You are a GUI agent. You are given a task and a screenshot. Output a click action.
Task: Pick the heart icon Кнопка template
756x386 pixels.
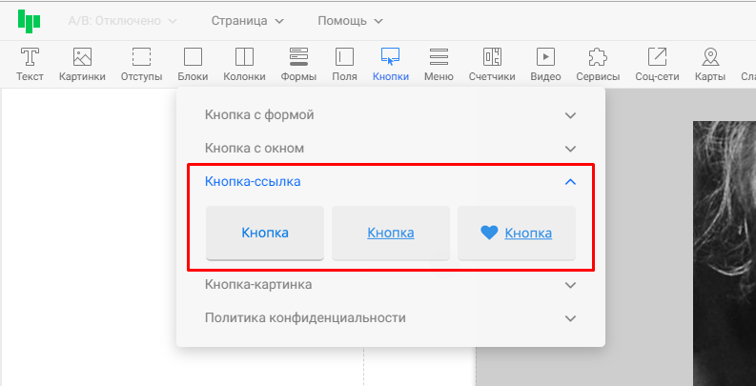tap(517, 233)
